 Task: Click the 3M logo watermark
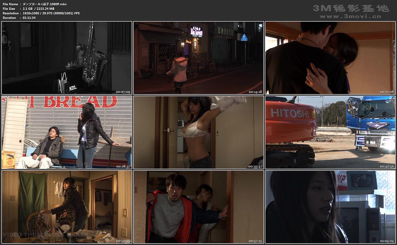click(x=351, y=8)
